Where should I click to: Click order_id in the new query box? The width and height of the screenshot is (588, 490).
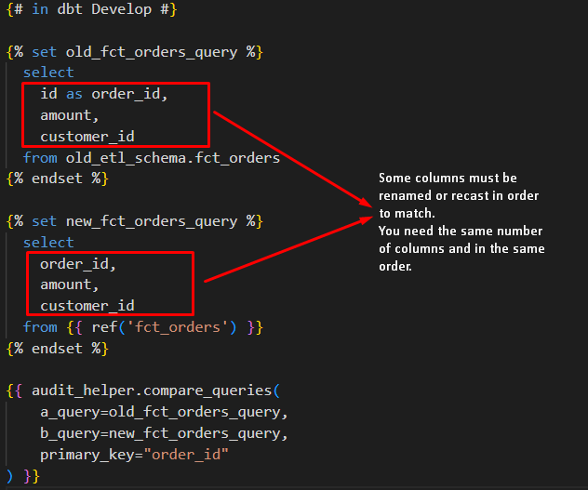[77, 263]
